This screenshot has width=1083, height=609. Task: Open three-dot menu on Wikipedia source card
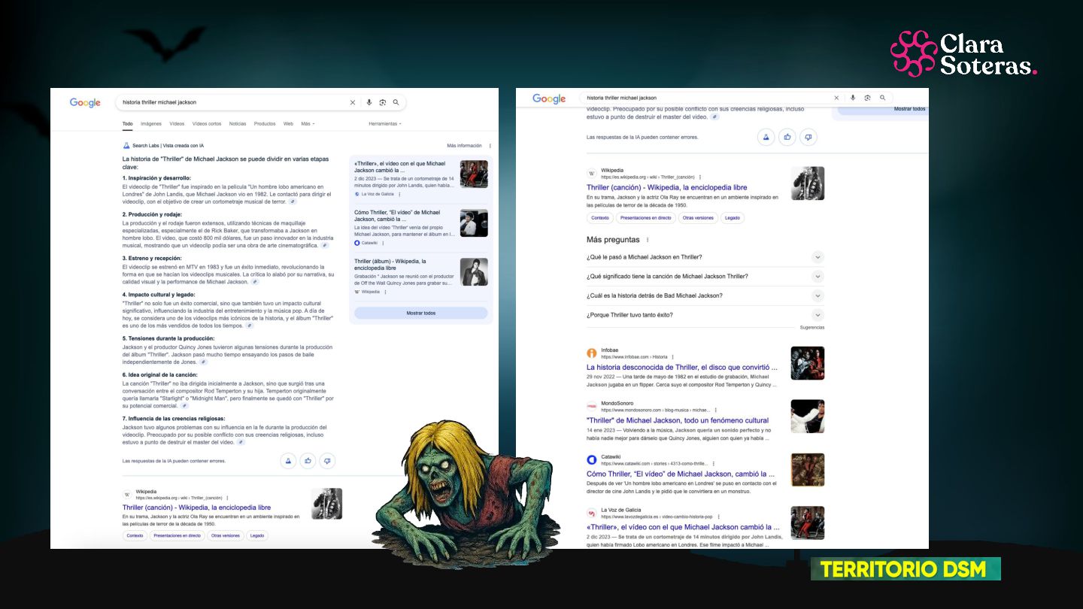point(386,292)
